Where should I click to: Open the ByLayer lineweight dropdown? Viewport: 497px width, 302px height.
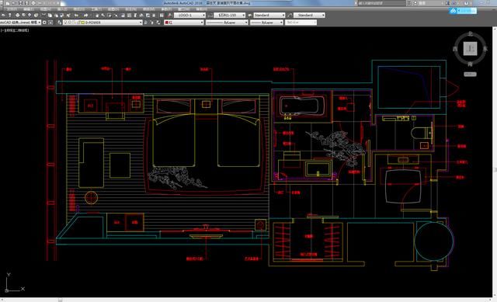(x=281, y=23)
